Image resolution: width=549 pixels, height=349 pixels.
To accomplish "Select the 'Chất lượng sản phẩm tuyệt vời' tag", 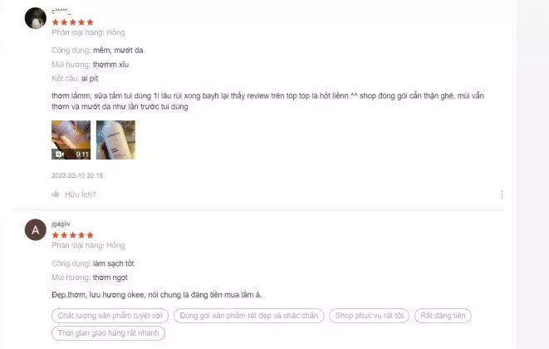I will pyautogui.click(x=110, y=316).
